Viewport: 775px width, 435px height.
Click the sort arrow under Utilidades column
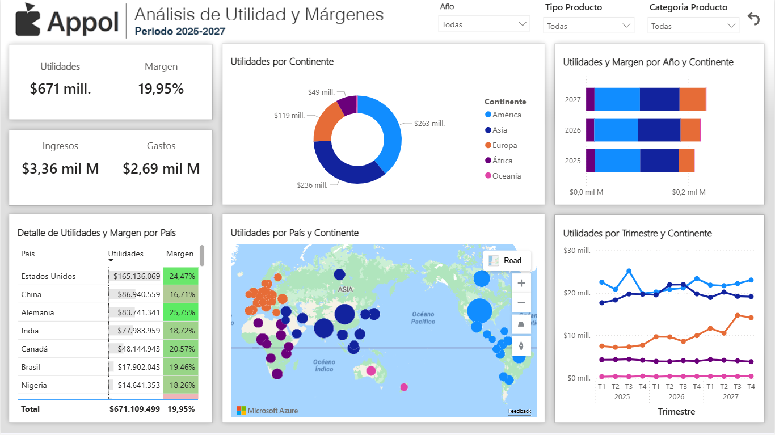pyautogui.click(x=111, y=260)
